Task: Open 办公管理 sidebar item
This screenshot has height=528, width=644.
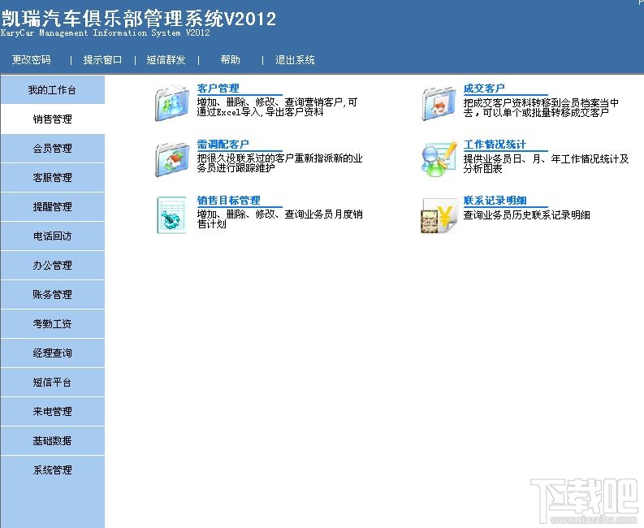Action: tap(53, 265)
